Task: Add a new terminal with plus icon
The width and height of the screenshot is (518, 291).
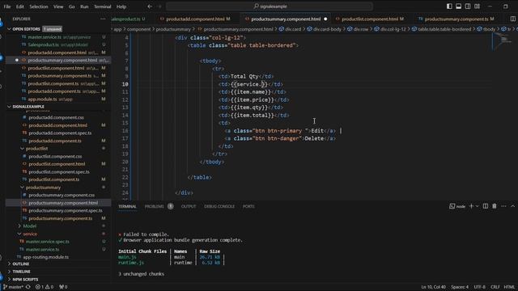Action: (x=471, y=206)
